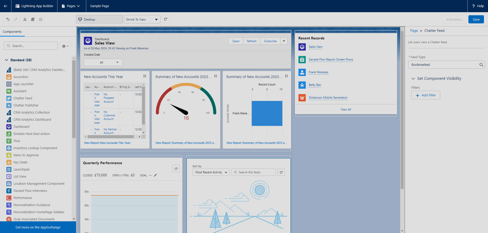The width and height of the screenshot is (488, 233).
Task: Open the Most Recent Activity sort dropdown
Action: (211, 172)
